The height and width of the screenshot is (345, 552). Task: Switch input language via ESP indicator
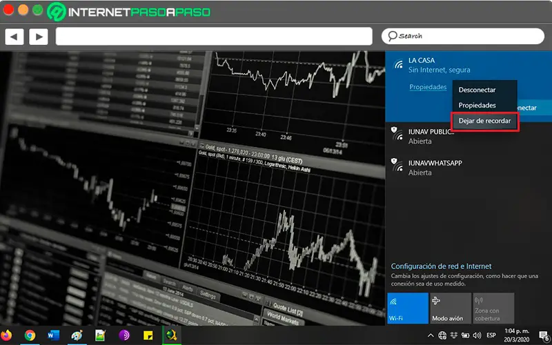(491, 335)
